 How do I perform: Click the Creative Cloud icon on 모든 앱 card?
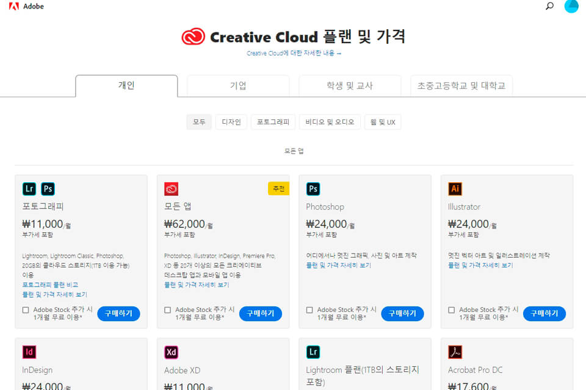[x=172, y=189]
